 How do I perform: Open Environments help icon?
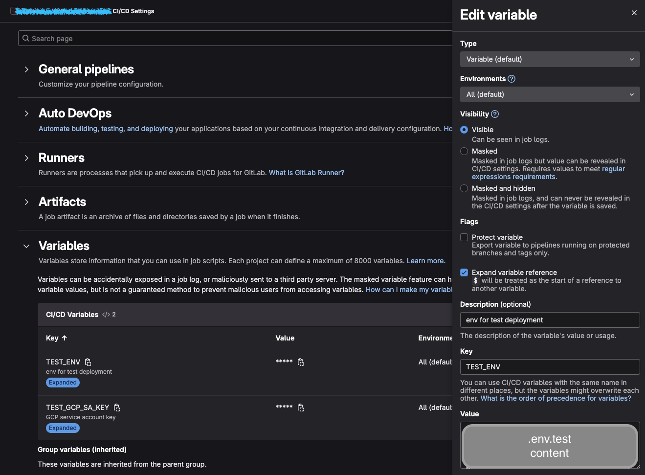[x=512, y=79]
